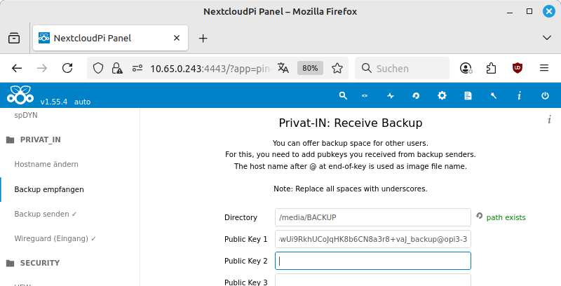This screenshot has height=286, width=561.
Task: Open the settings gear in NextcloudPi header
Action: (x=442, y=95)
